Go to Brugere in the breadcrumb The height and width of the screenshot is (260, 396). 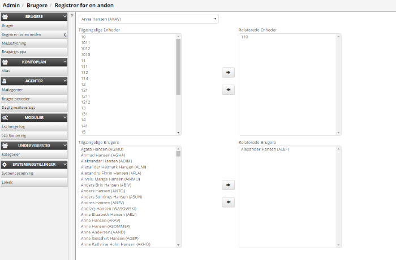coord(37,5)
